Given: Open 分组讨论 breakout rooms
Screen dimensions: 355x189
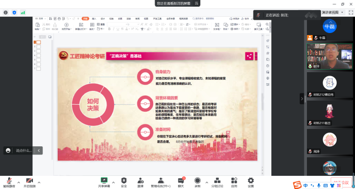Looking at the screenshot, I should pos(217,182).
